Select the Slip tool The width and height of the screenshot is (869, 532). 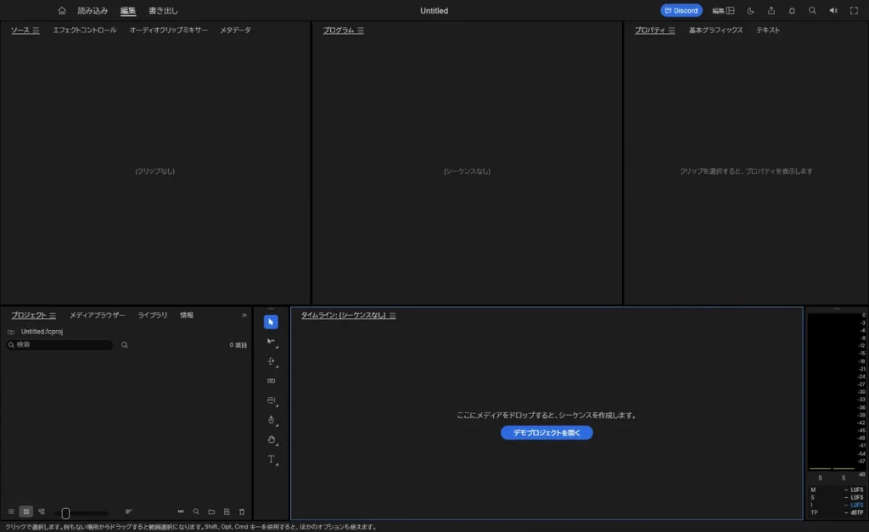click(x=271, y=400)
